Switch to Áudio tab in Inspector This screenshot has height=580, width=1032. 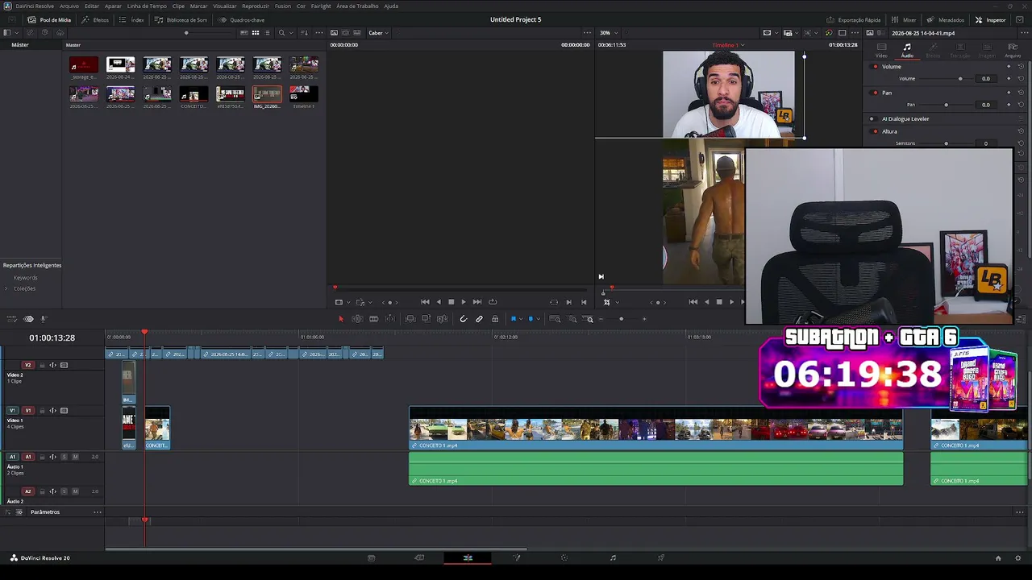(907, 51)
